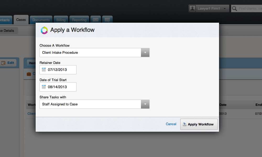Click the briefcase icon in background page
The width and height of the screenshot is (262, 157).
click(x=29, y=74)
